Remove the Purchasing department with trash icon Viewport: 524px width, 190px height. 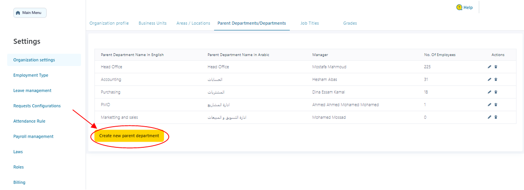pos(496,92)
